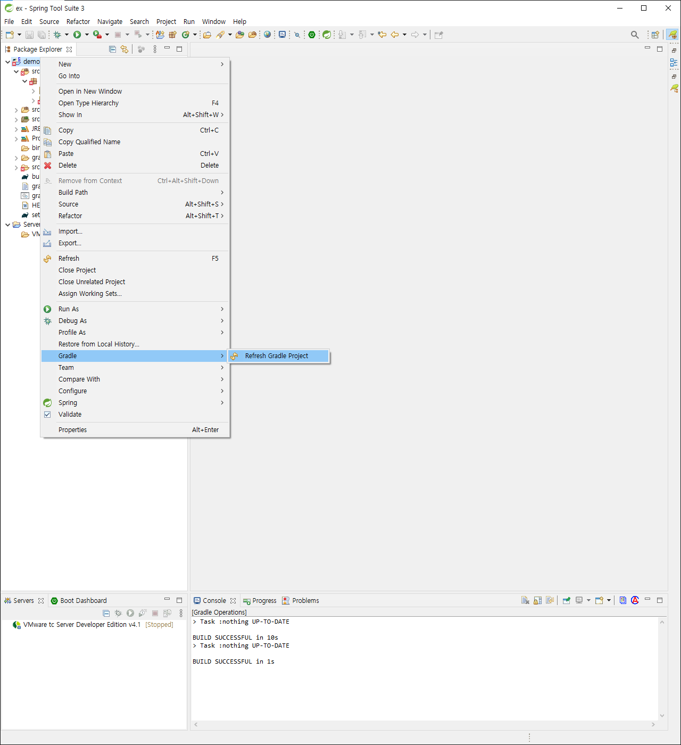Switch to the Progress tab
The height and width of the screenshot is (745, 681).
pos(260,600)
